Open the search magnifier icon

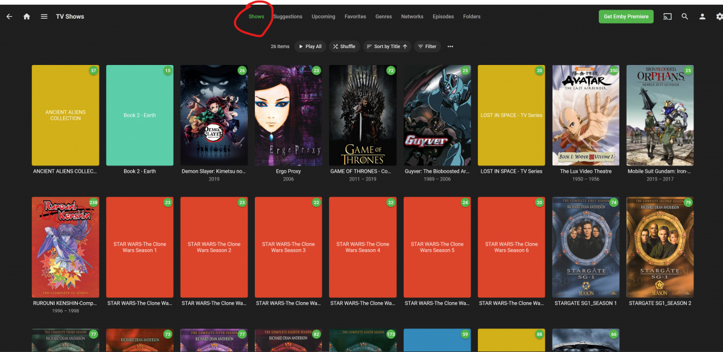[x=684, y=17]
